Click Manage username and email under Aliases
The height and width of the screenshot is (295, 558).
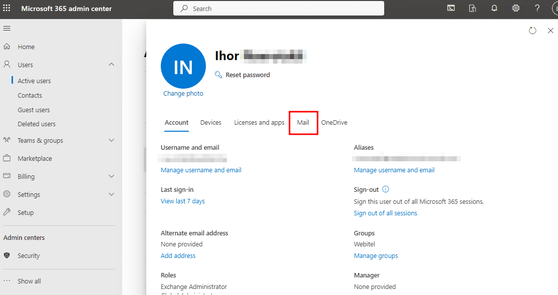point(394,170)
